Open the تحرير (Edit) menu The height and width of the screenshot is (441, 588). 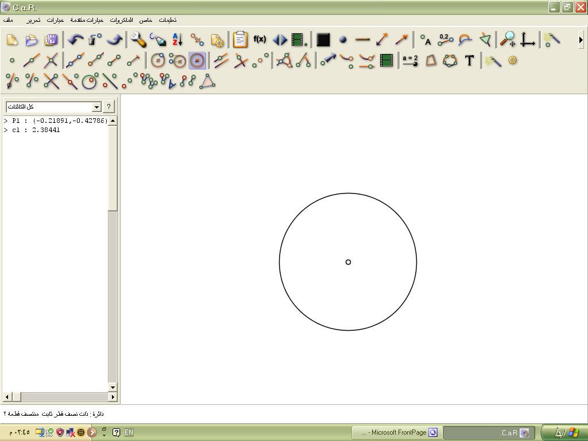[33, 20]
